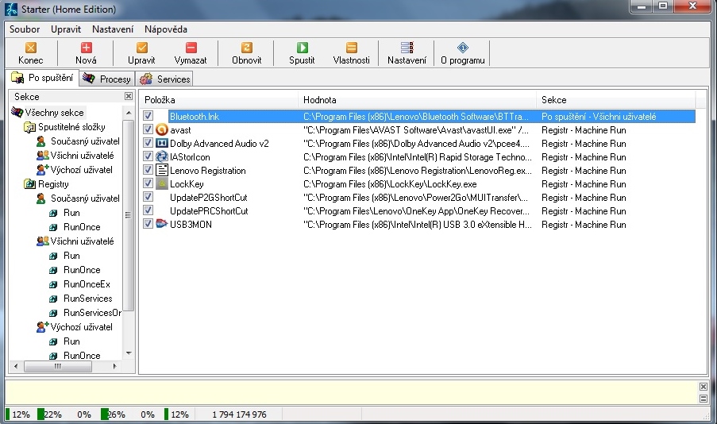Click the tree horizontal scrollbar left arrow
The height and width of the screenshot is (424, 717).
click(16, 366)
